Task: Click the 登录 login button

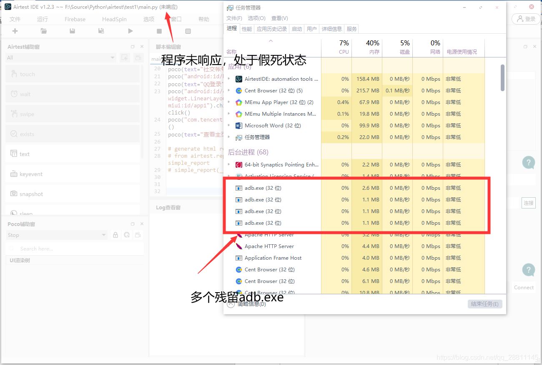Action: coord(526,19)
